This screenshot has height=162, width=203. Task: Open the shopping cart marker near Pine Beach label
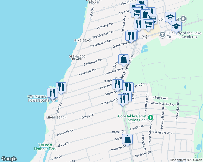[x=136, y=13]
